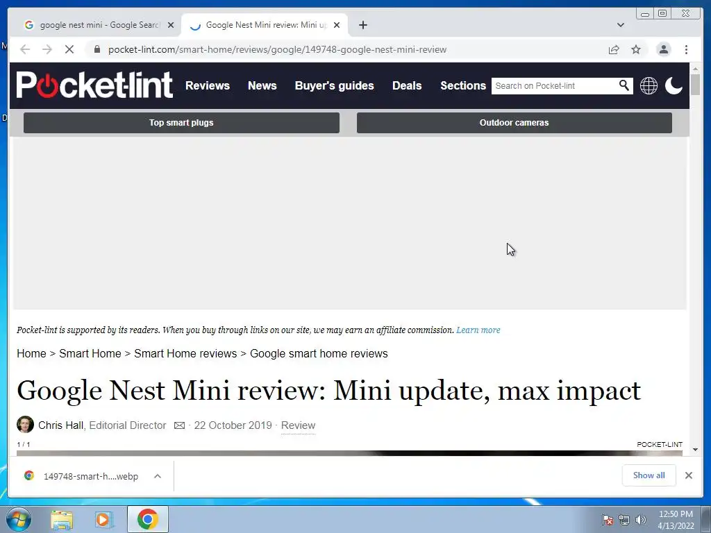Click scrollbar down arrow
Image resolution: width=711 pixels, height=533 pixels.
pyautogui.click(x=695, y=450)
